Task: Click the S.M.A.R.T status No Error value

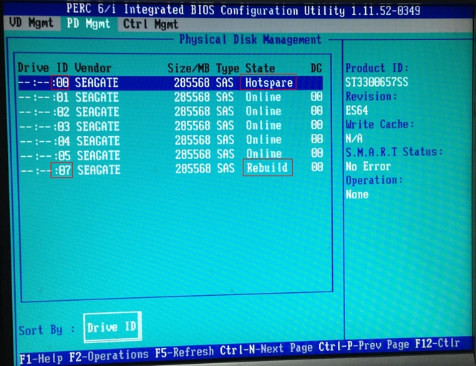Action: click(x=368, y=166)
